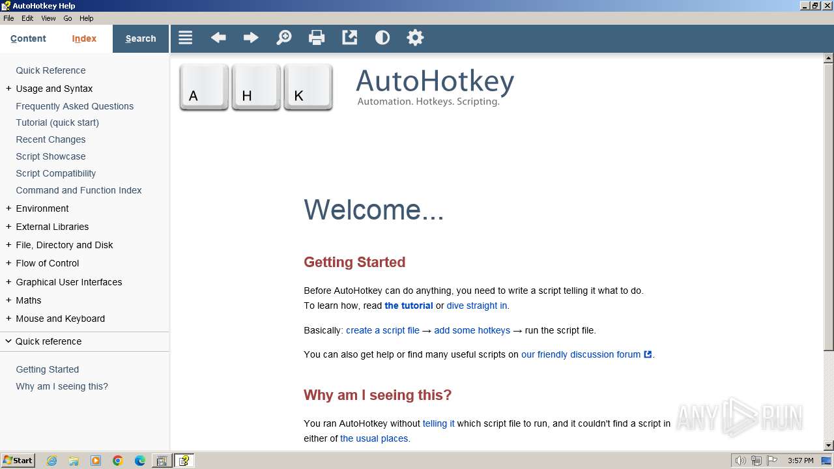The height and width of the screenshot is (469, 834).
Task: Toggle dark mode contrast icon
Action: point(382,38)
